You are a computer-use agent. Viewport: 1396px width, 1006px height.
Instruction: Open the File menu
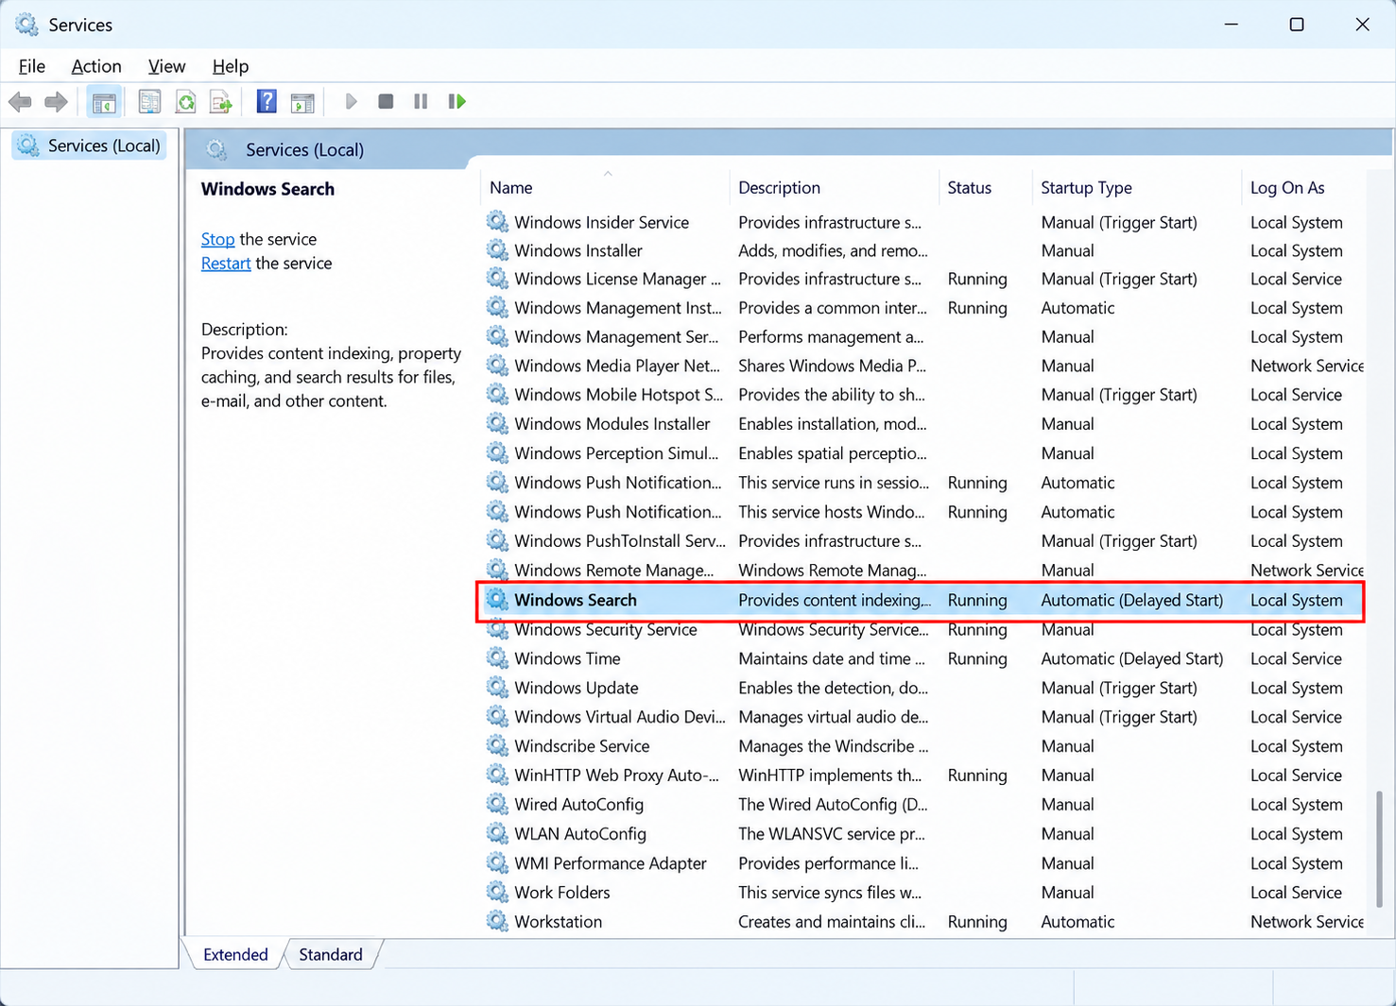pyautogui.click(x=32, y=66)
